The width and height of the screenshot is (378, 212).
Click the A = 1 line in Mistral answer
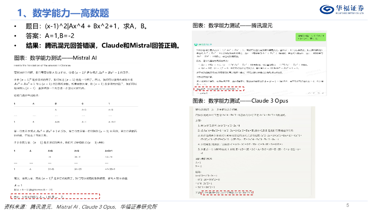(x=18, y=185)
